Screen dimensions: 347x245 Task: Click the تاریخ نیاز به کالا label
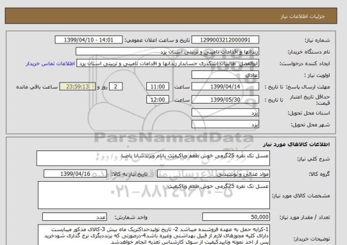click(x=130, y=174)
